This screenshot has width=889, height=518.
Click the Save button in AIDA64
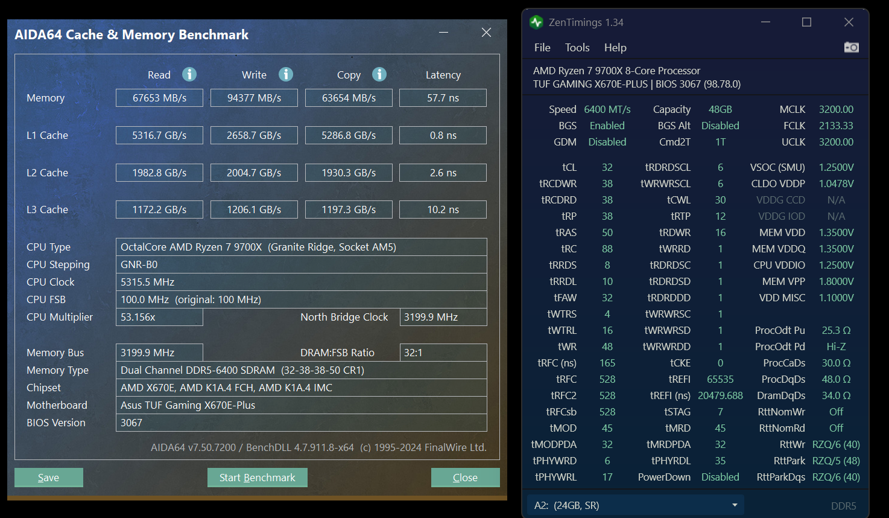pos(49,478)
